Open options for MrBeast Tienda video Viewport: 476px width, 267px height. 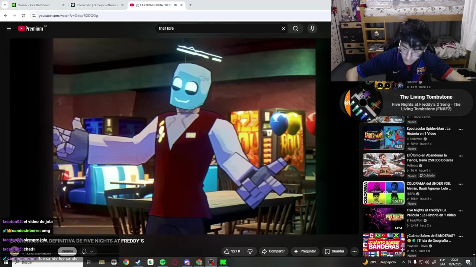[x=460, y=156]
